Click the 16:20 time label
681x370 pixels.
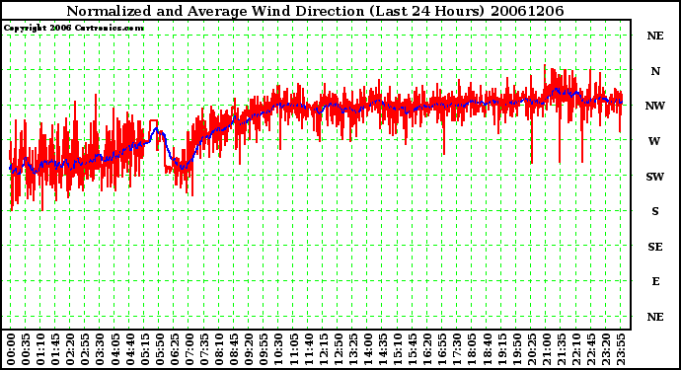coord(427,349)
